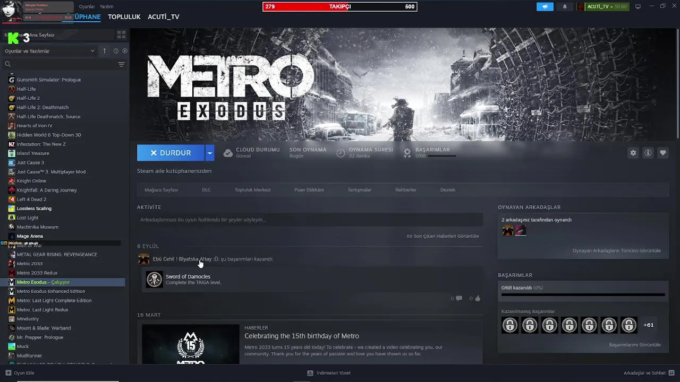
Task: Open the dropdown arrow beside DURDUR
Action: pos(209,153)
